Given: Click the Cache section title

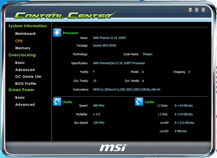Looking at the screenshot, I should point(149,102).
